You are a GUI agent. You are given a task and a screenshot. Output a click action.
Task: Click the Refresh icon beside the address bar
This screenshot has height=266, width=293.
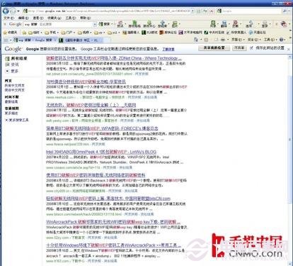[x=205, y=11]
